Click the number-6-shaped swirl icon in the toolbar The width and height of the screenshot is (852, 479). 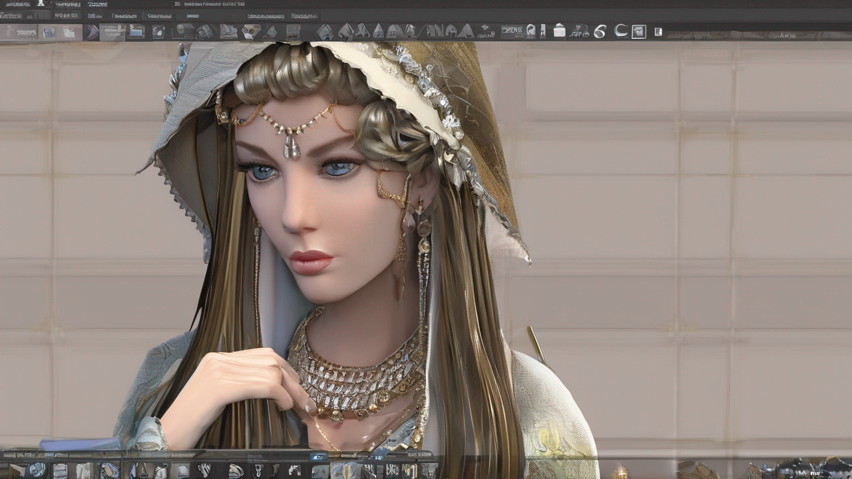coord(600,31)
